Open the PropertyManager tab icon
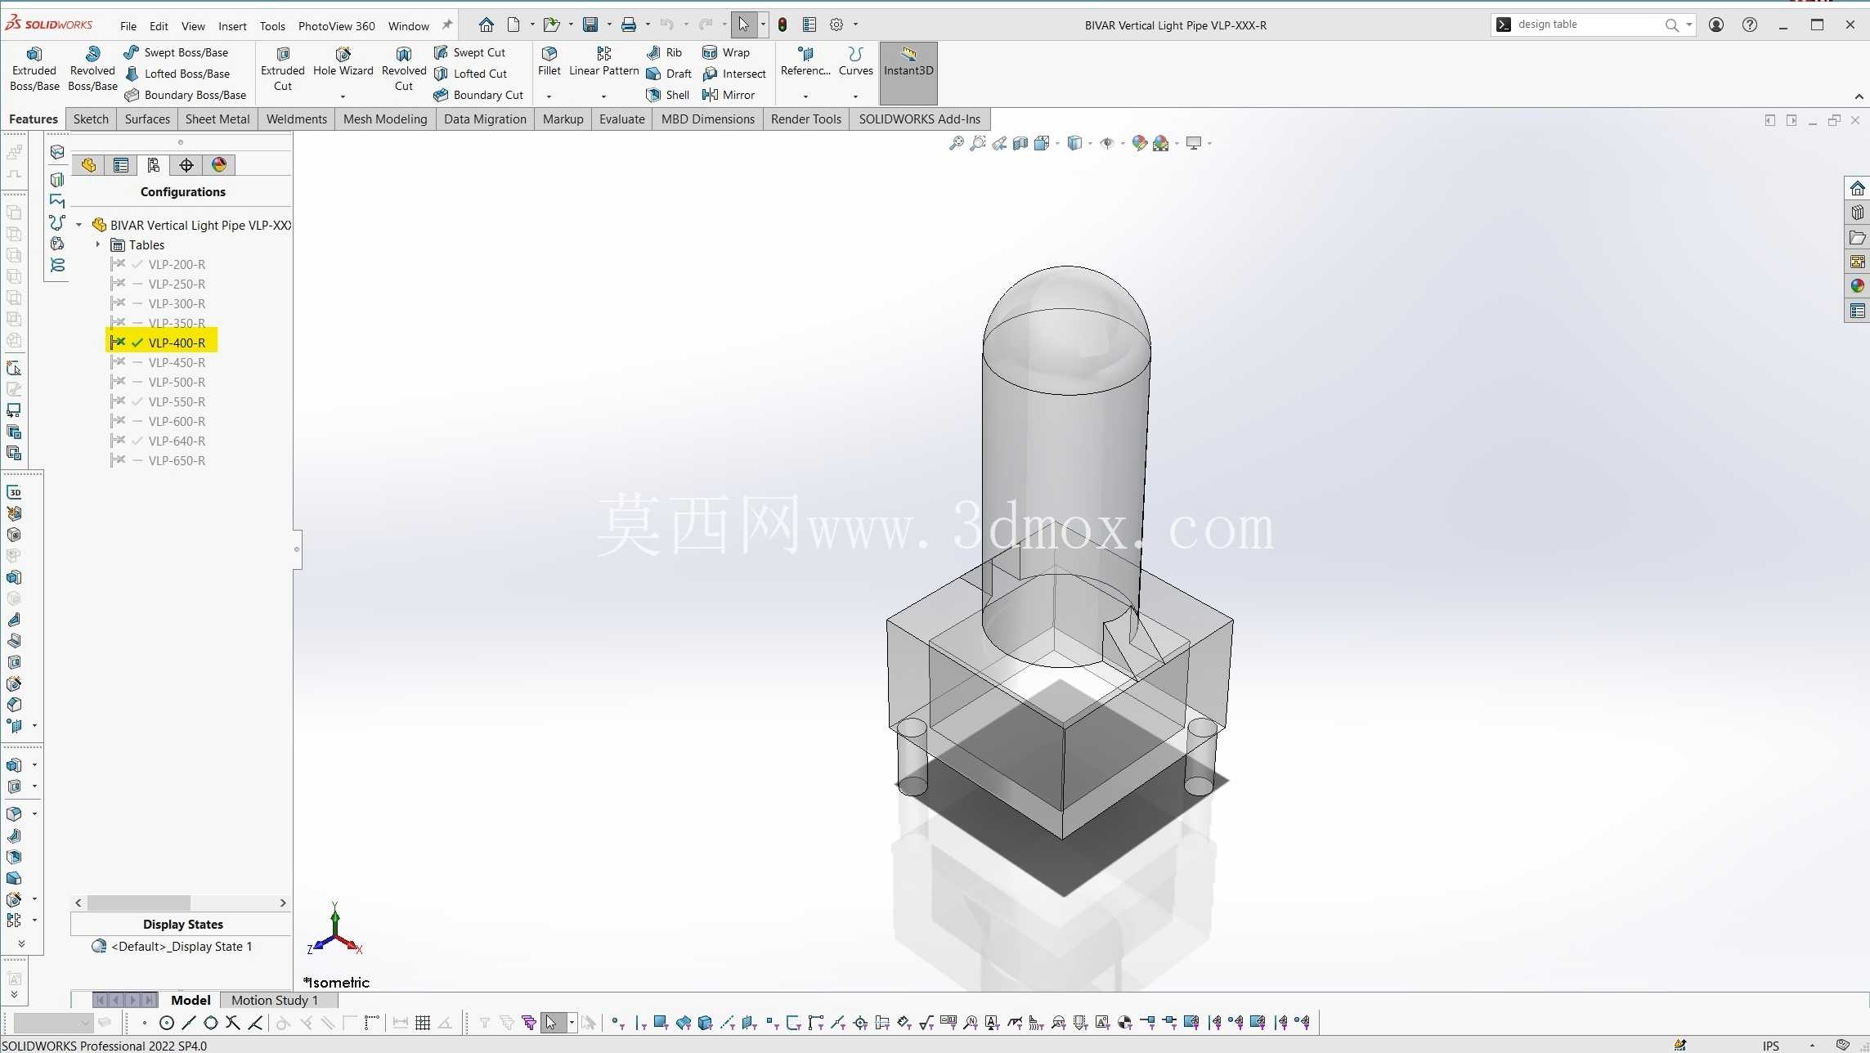 point(121,165)
